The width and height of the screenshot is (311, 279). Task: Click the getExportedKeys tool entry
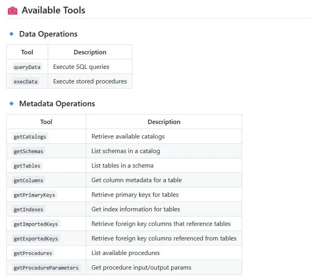tap(35, 238)
